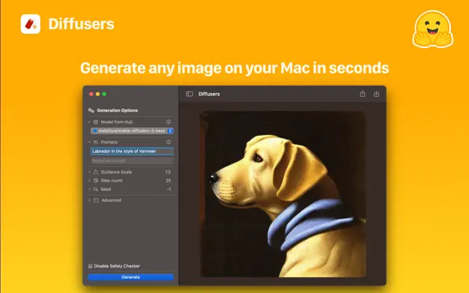469x293 pixels.
Task: Click the Labrador prompt text field
Action: pyautogui.click(x=132, y=151)
